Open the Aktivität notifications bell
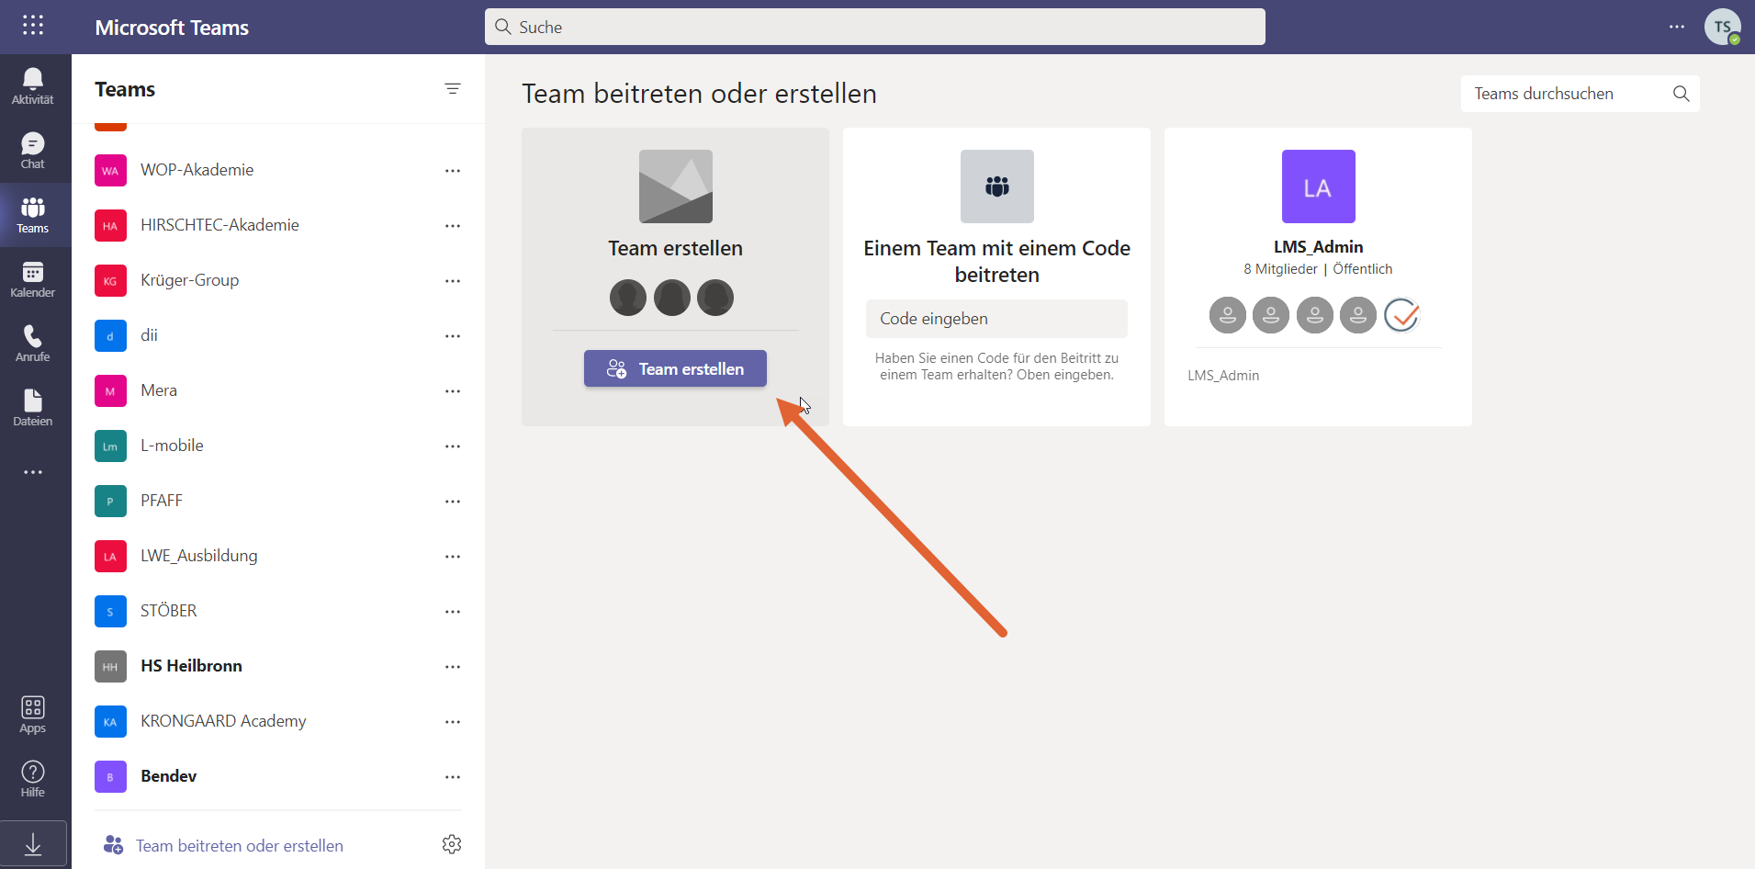The image size is (1755, 869). tap(33, 86)
